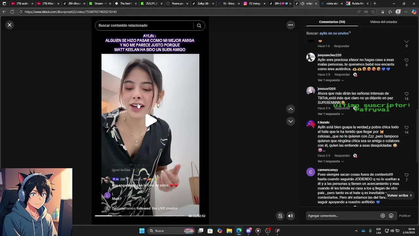Go to next video with down arrow

[x=290, y=121]
